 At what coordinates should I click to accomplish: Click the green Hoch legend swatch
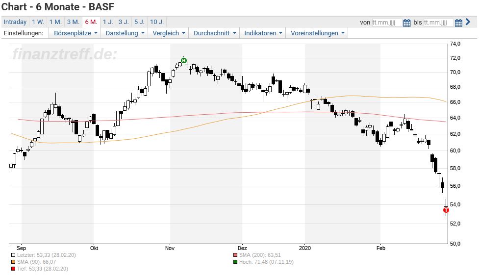pos(235,262)
